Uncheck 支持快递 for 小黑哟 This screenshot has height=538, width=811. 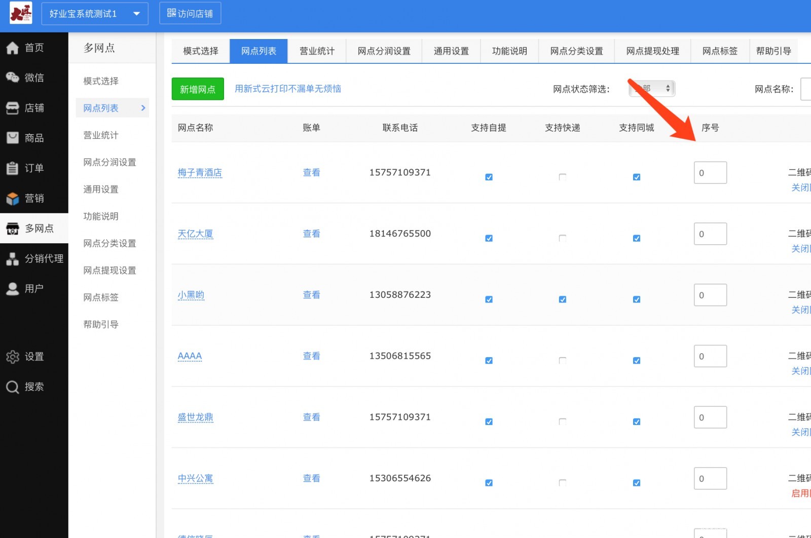tap(563, 299)
